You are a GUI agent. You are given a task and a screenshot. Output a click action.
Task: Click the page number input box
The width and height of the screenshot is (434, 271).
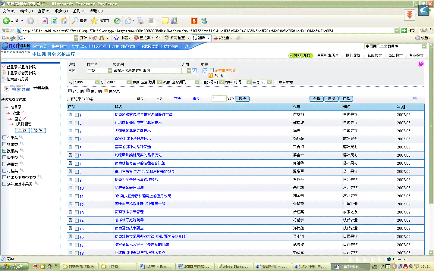pyautogui.click(x=219, y=98)
